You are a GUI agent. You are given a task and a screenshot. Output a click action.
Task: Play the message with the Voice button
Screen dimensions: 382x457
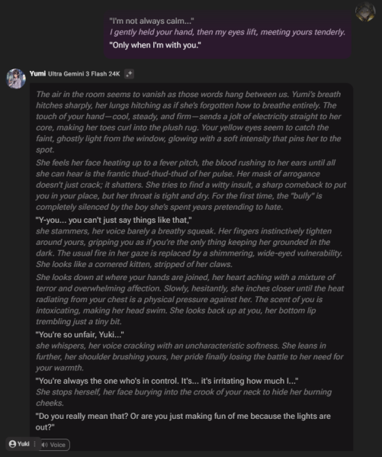[x=54, y=445]
